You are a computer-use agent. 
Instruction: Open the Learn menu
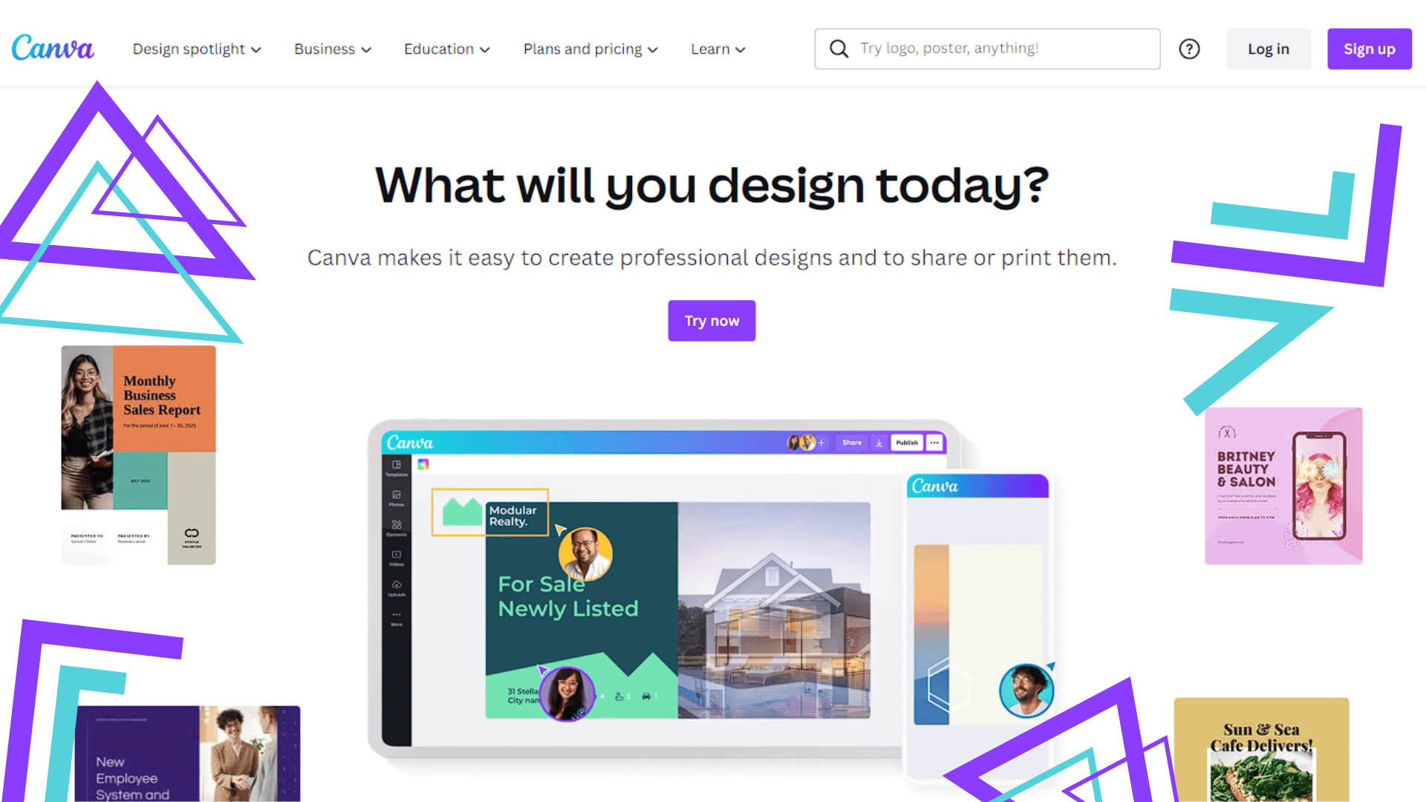(717, 48)
